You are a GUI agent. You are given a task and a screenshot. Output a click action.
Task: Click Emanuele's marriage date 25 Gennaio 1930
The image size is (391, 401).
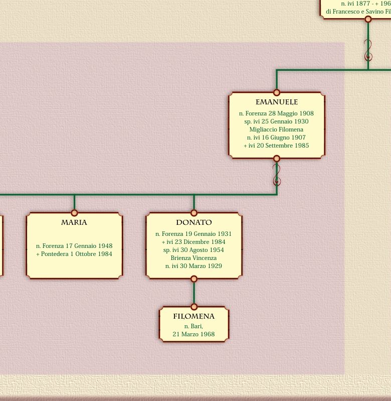(276, 121)
